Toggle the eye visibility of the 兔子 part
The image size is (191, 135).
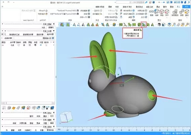pos(41,45)
